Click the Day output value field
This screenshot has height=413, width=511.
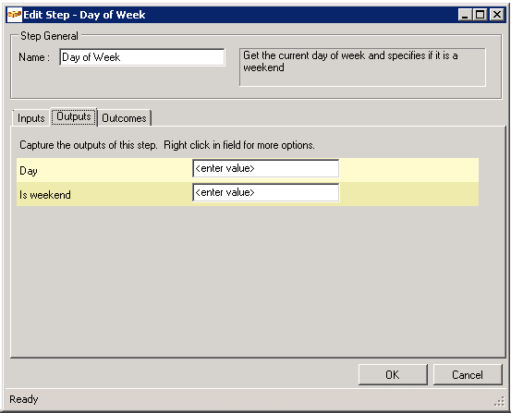[265, 168]
